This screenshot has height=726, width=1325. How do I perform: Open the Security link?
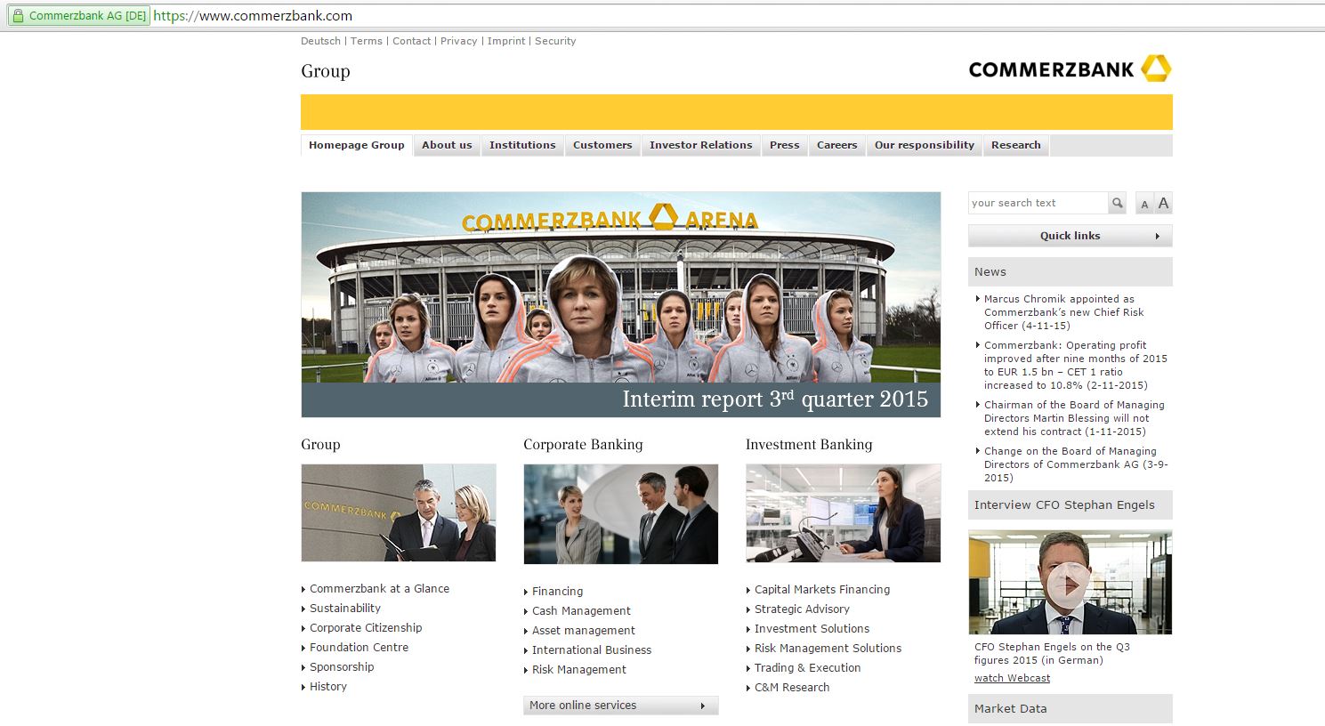555,41
